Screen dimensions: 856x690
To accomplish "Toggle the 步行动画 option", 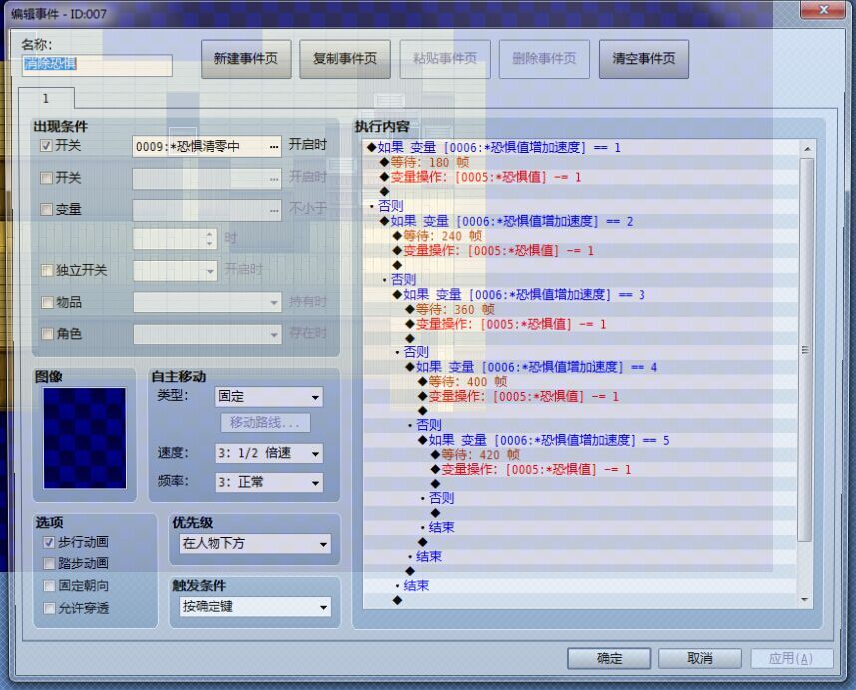I will pyautogui.click(x=49, y=542).
